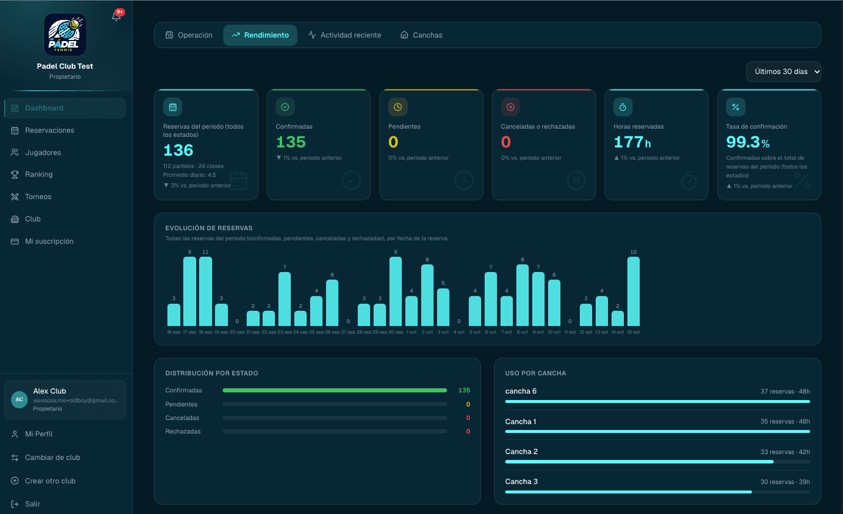Go to Jugadores in the sidebar
The image size is (843, 514).
tap(65, 153)
